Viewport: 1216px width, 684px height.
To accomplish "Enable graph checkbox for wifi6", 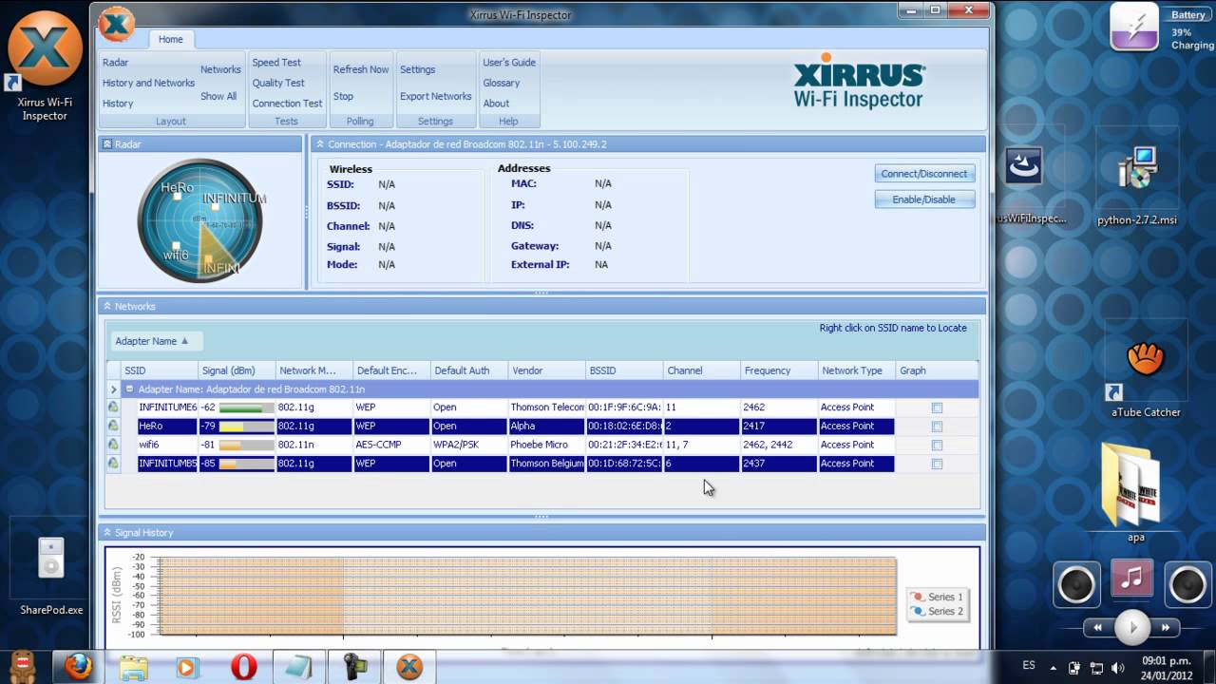I will coord(937,445).
